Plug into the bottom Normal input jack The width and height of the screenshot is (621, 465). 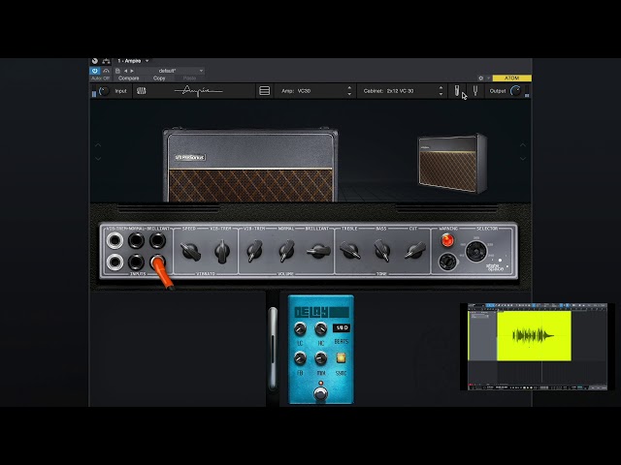(136, 262)
